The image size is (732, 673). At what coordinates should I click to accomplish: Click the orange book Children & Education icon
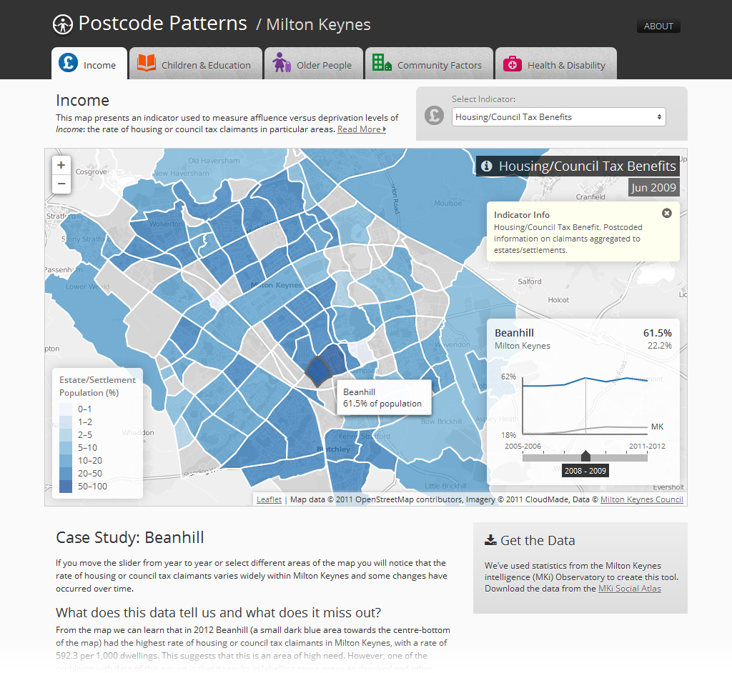[146, 63]
